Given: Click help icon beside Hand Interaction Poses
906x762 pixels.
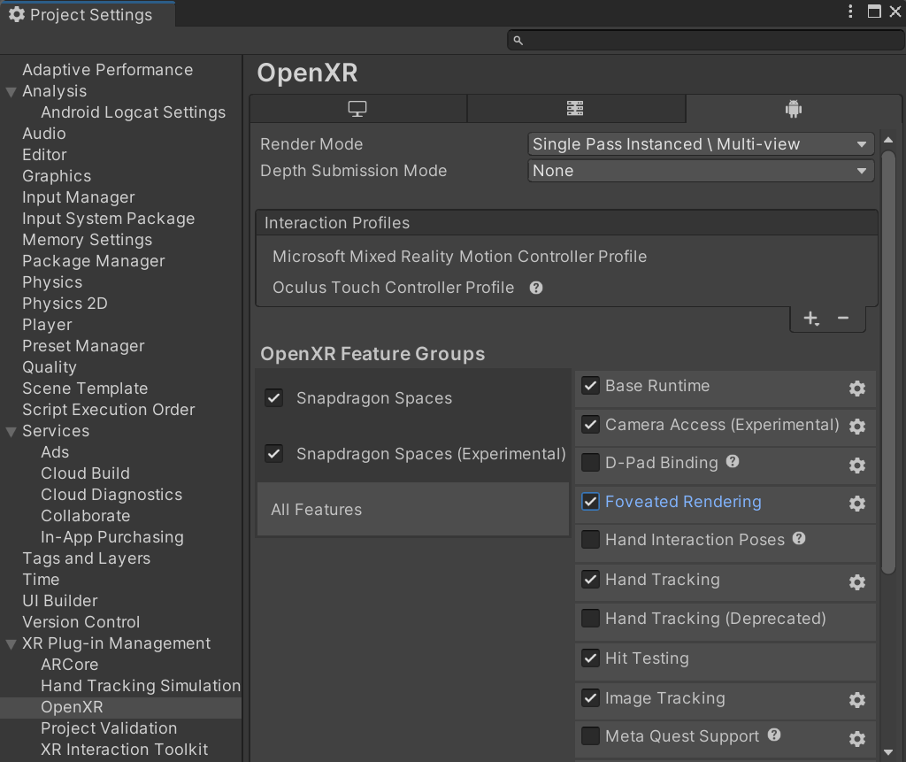Looking at the screenshot, I should tap(799, 539).
